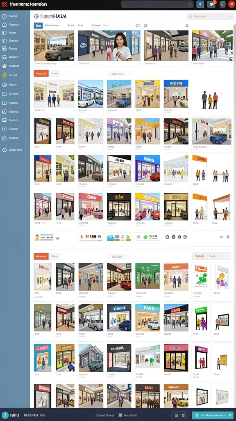Click the first item icon in the left sidebar
The width and height of the screenshot is (236, 421).
[4, 16]
